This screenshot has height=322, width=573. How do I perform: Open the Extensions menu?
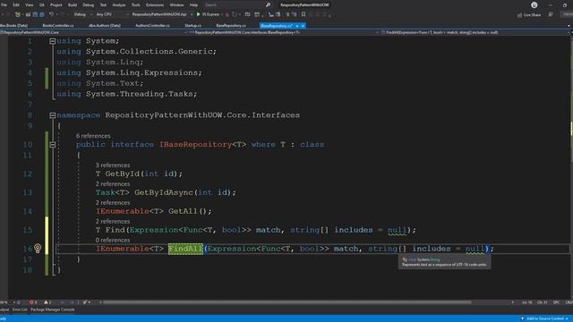tap(155, 4)
